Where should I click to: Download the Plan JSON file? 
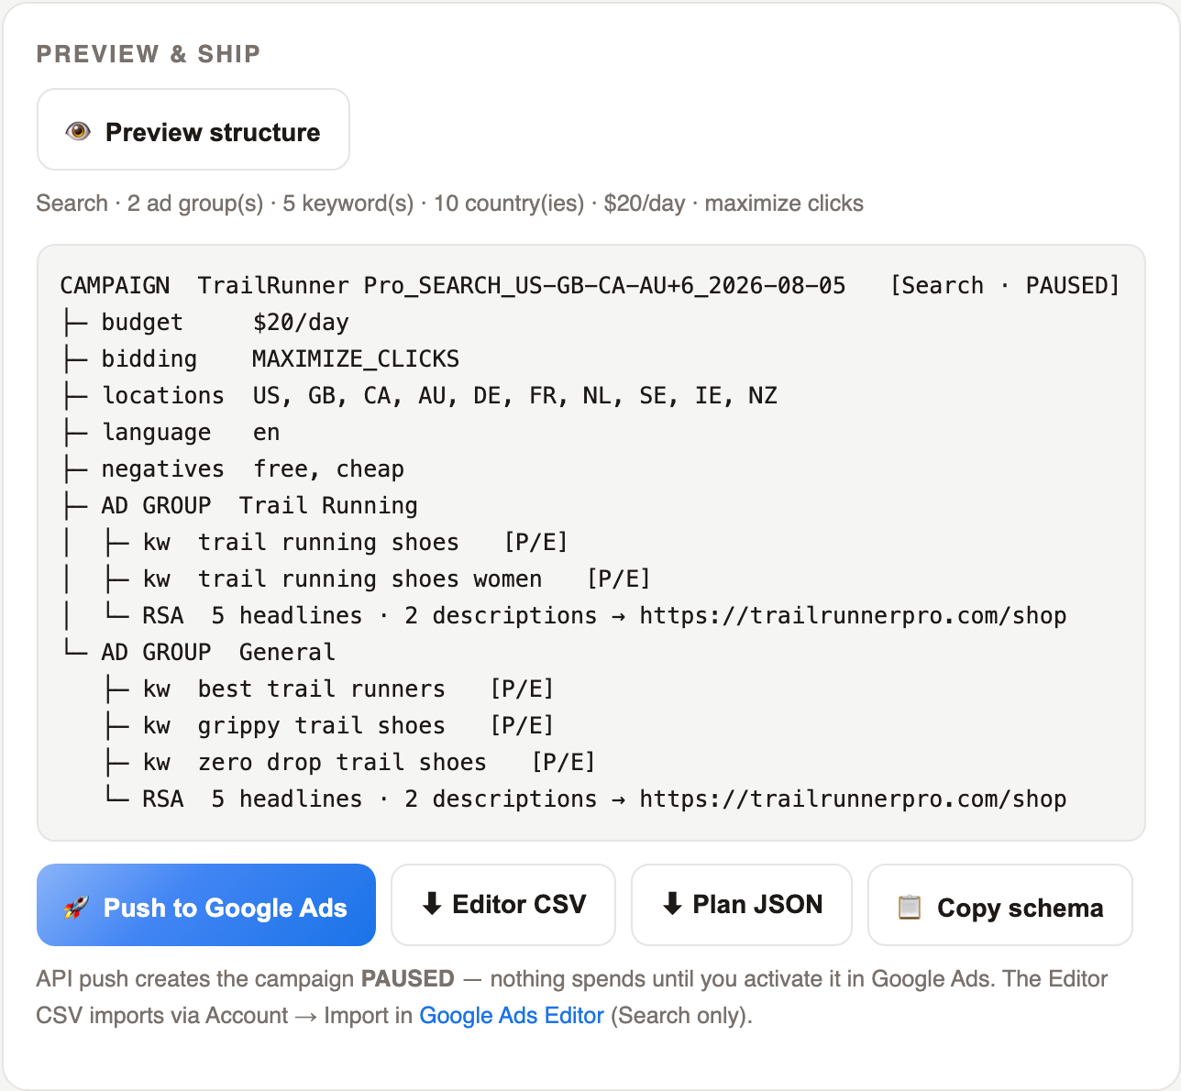click(742, 905)
